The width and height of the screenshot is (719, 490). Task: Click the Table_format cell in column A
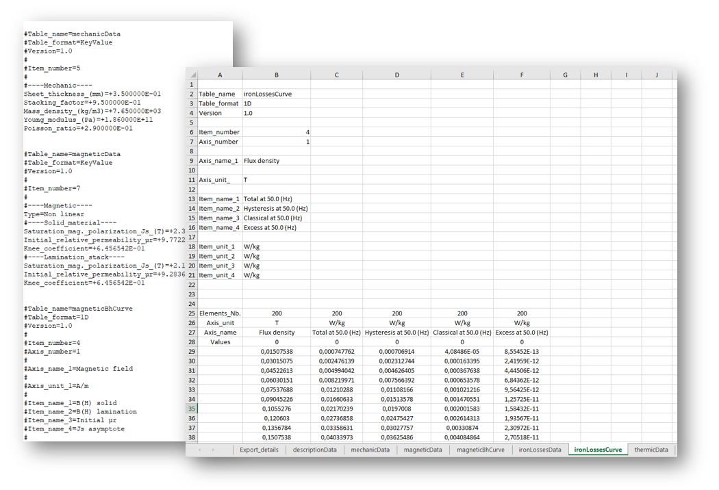pyautogui.click(x=220, y=103)
